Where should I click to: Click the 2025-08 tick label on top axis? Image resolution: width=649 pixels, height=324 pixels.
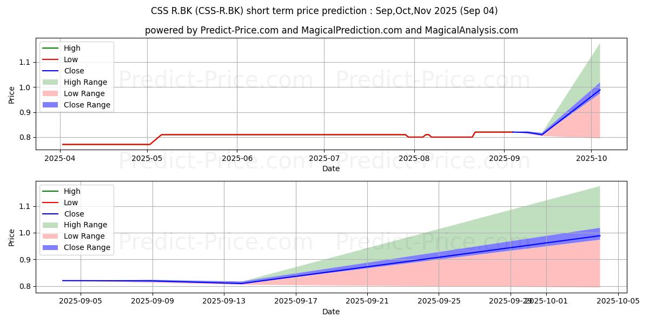pos(414,158)
